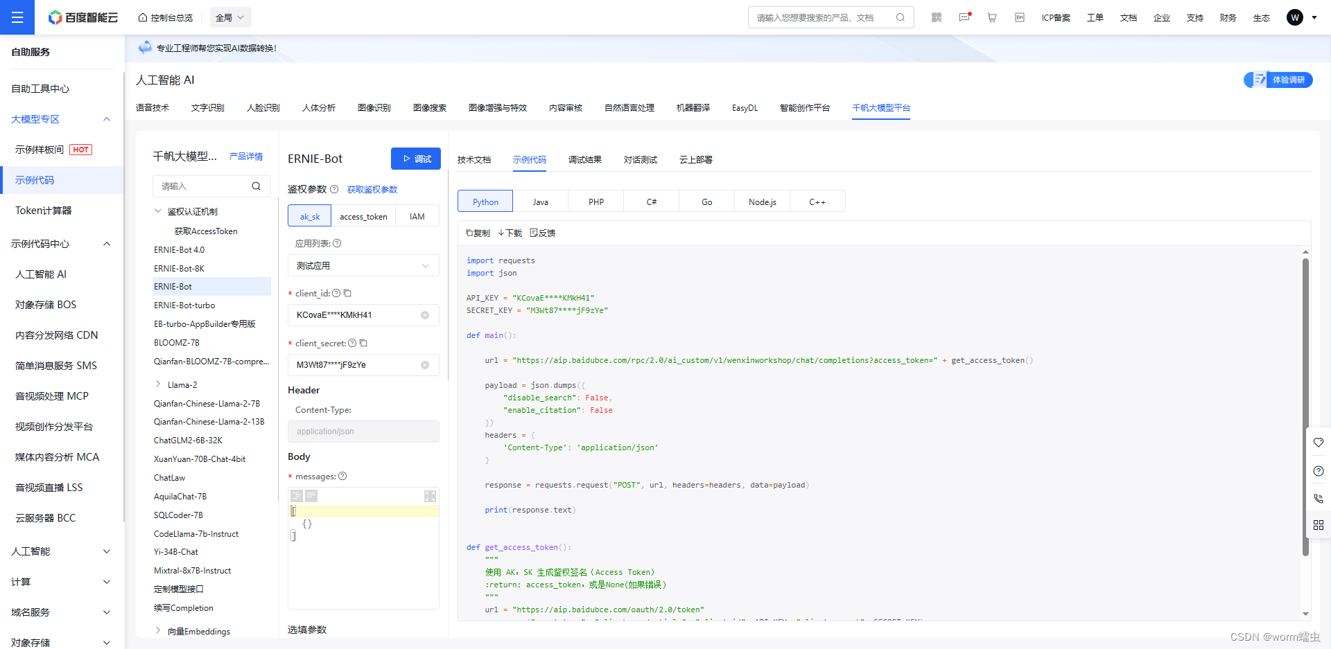This screenshot has height=649, width=1331.
Task: Click the 百度智能云 logo
Action: tap(83, 17)
